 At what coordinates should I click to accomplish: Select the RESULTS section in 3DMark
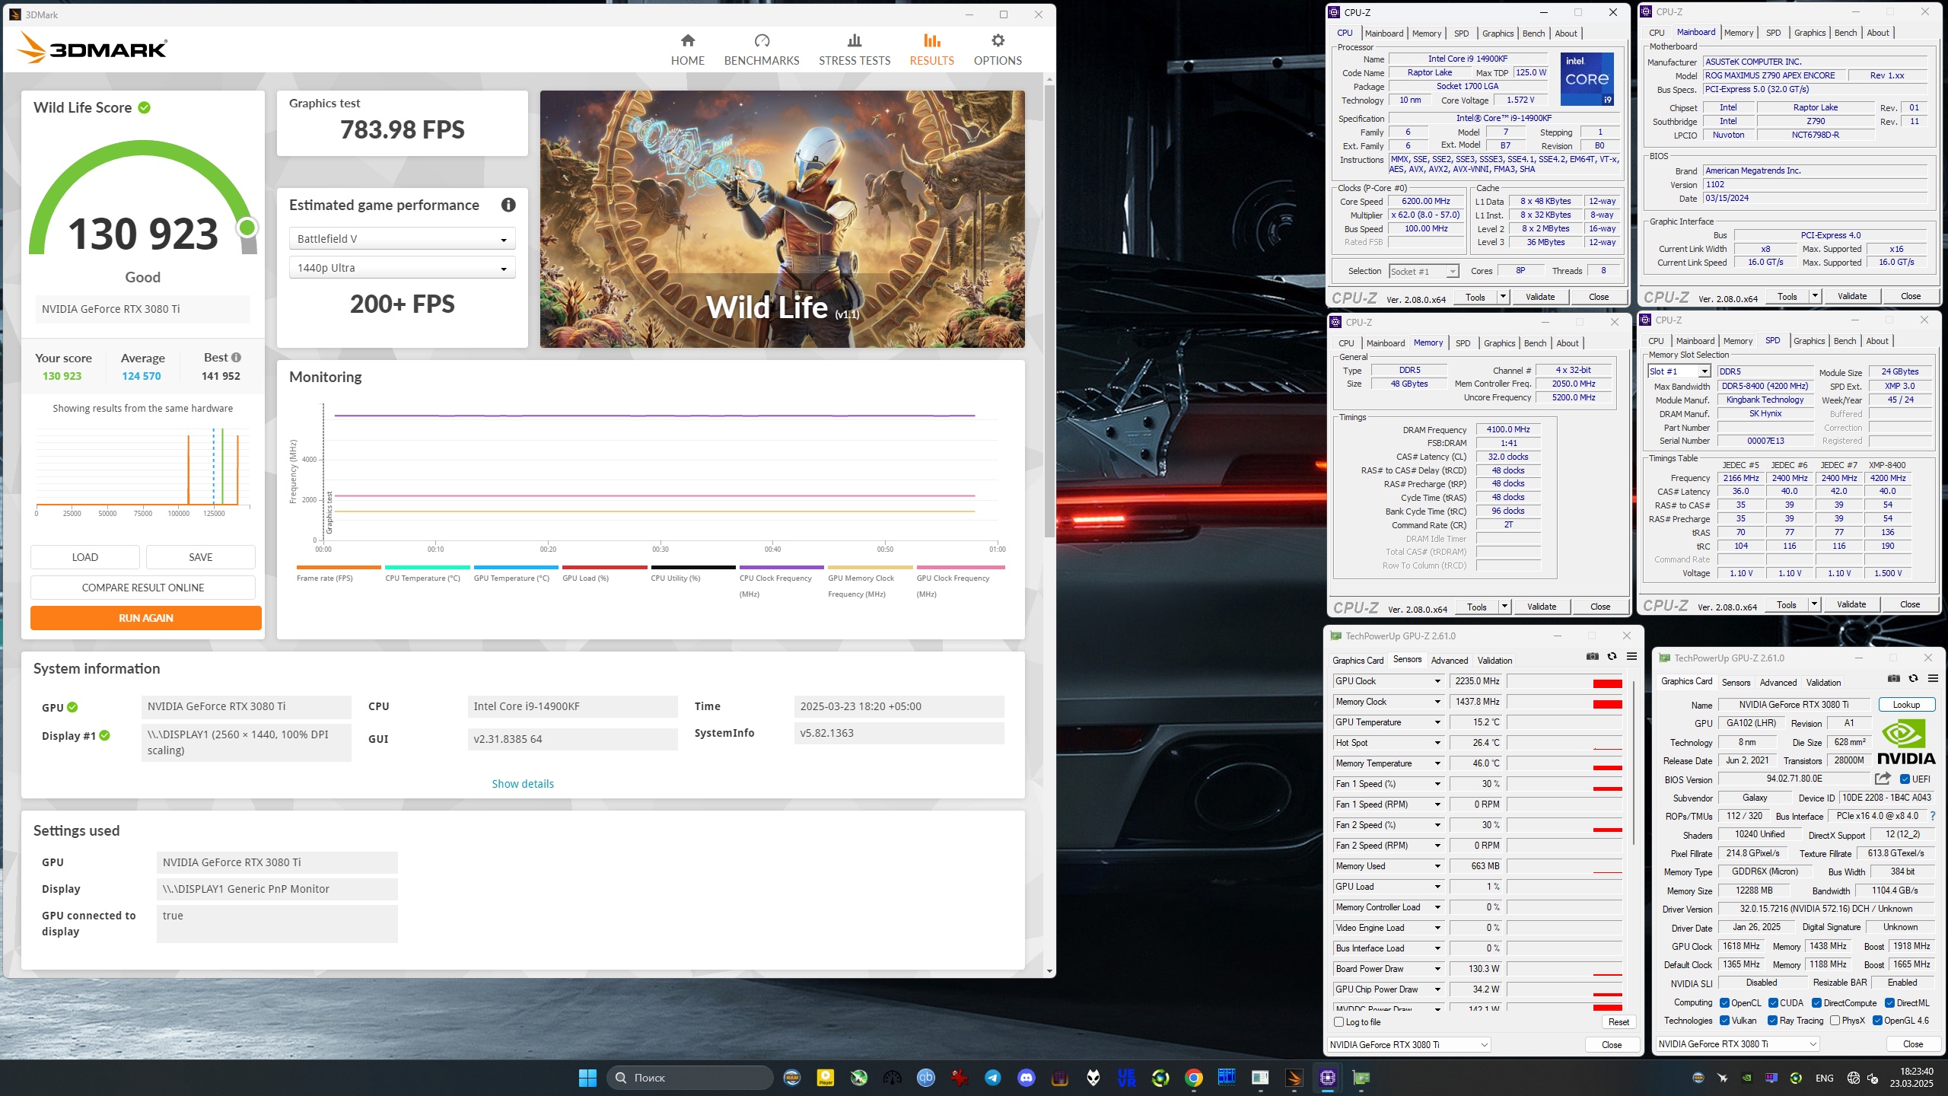click(x=931, y=50)
